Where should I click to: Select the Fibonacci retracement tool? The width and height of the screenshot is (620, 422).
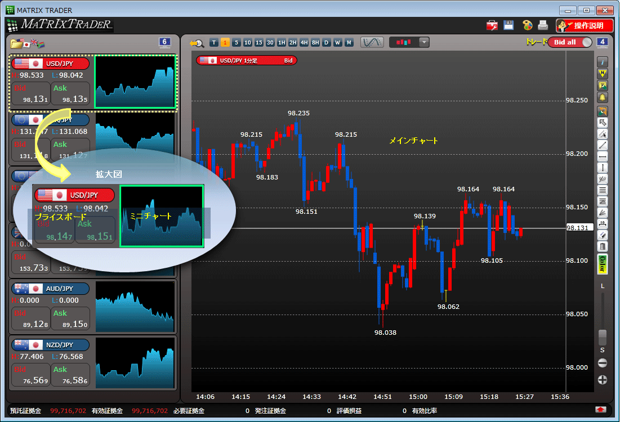602,201
